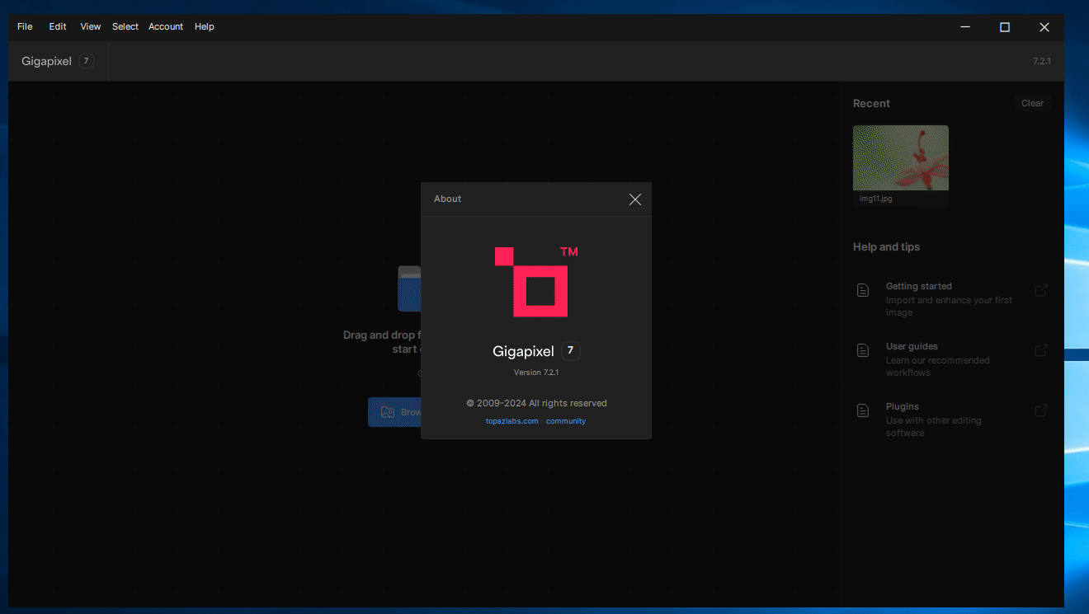Click the Help and tips heading
The width and height of the screenshot is (1089, 614).
(886, 246)
